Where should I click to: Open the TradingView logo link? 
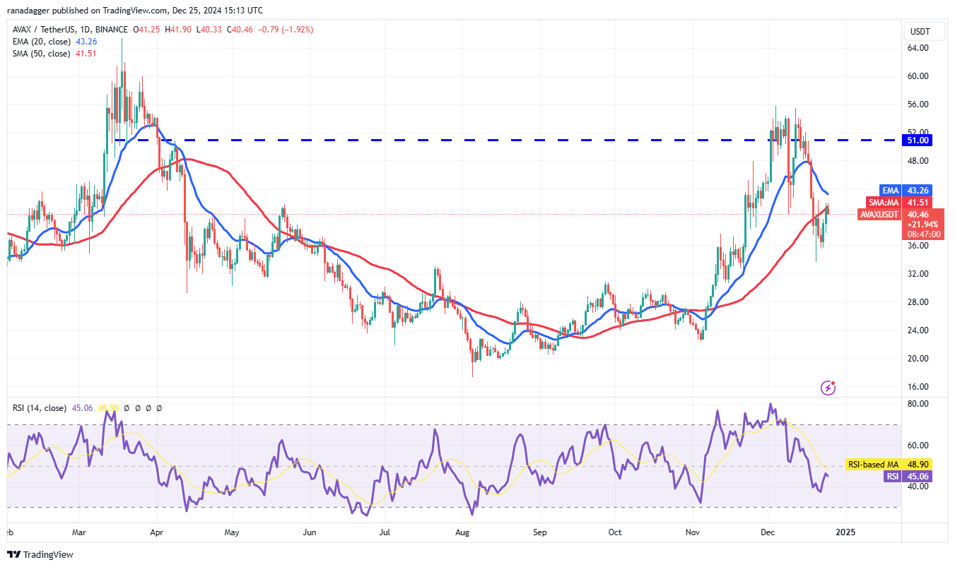(x=40, y=554)
